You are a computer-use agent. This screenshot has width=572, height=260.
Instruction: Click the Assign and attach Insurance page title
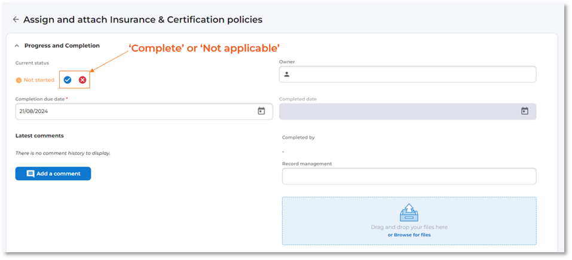point(143,20)
